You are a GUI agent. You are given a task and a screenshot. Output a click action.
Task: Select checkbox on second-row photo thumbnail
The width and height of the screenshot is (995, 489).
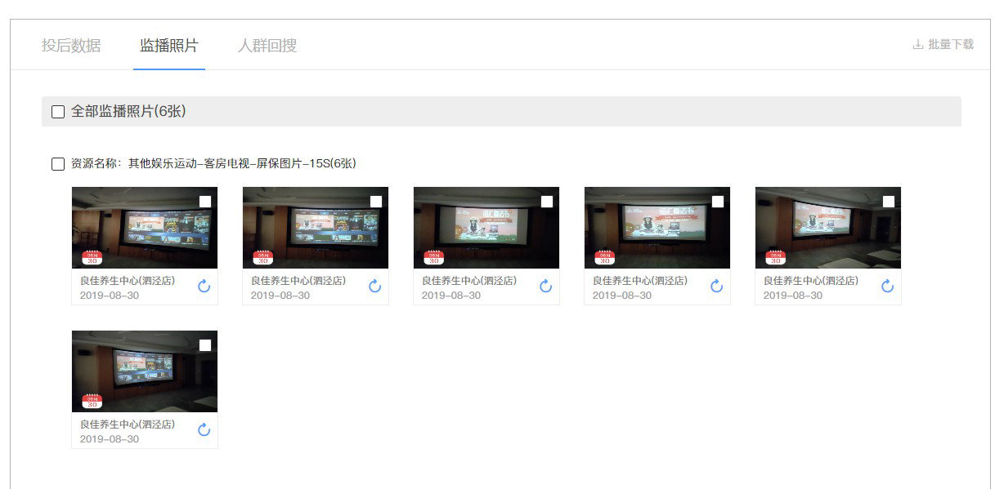(205, 345)
